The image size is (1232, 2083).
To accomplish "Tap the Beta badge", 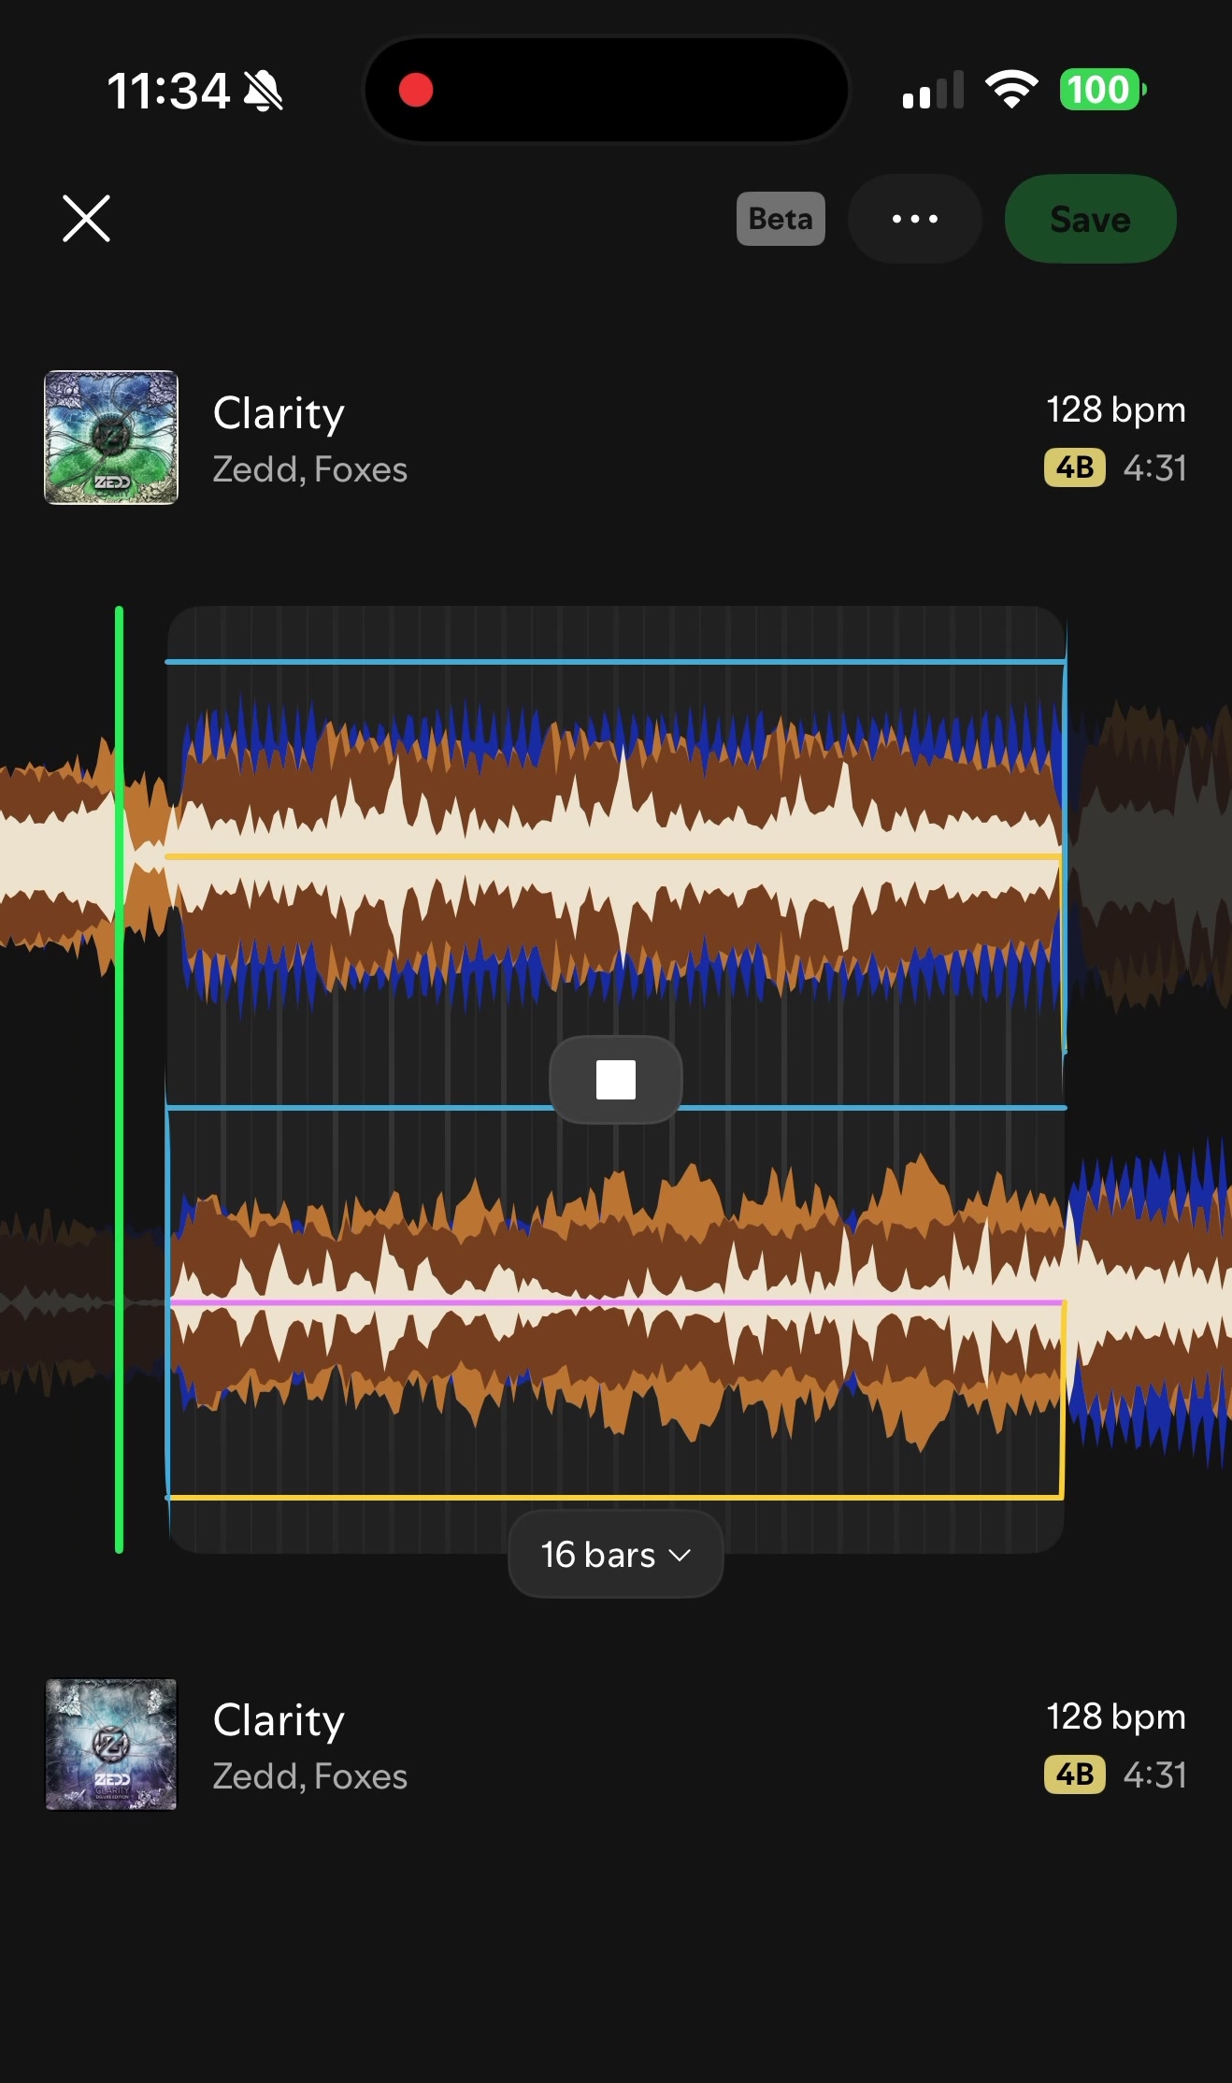I will click(781, 219).
